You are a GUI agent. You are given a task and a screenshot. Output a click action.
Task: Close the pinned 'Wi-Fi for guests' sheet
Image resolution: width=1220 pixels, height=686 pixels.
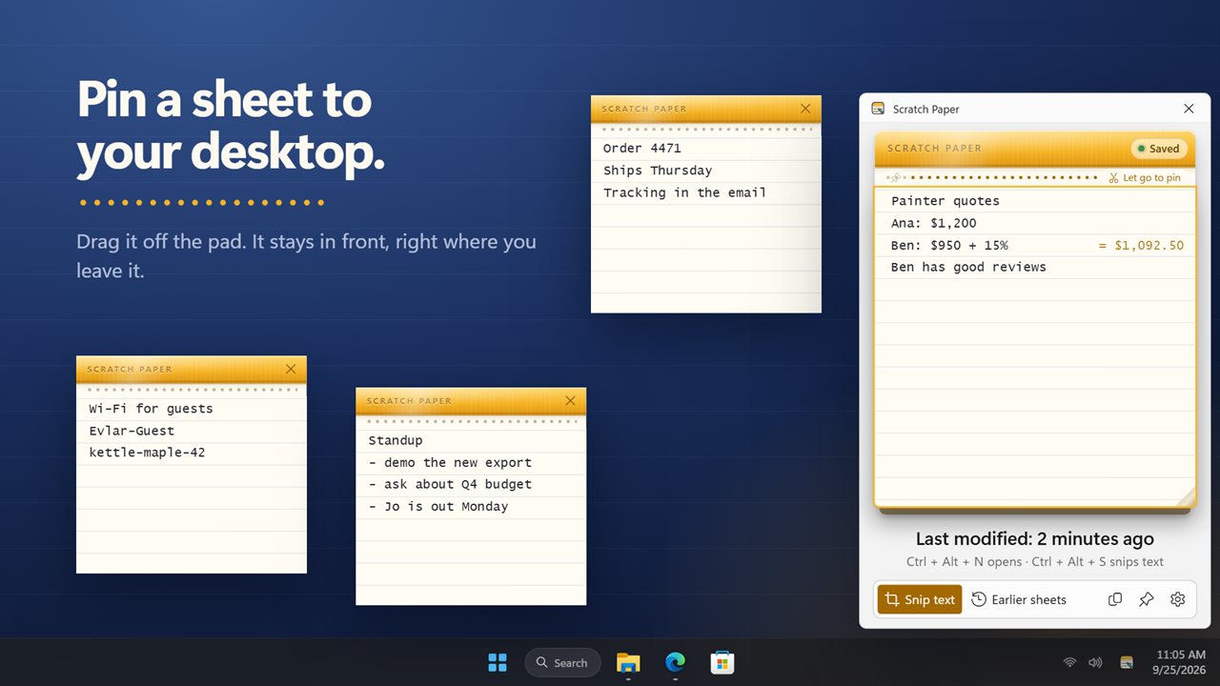(x=291, y=369)
